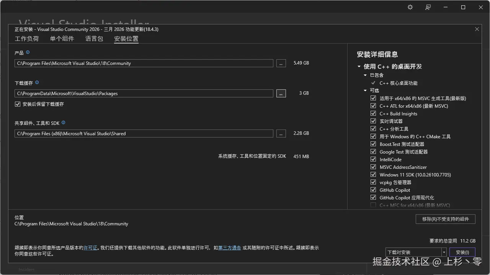Image resolution: width=490 pixels, height=275 pixels.
Task: Uncheck Google Test 测试适配器
Action: [373, 152]
